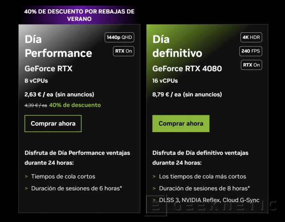285x222 pixels.
Task: Select the 240 FPS badge
Action: coord(251,51)
